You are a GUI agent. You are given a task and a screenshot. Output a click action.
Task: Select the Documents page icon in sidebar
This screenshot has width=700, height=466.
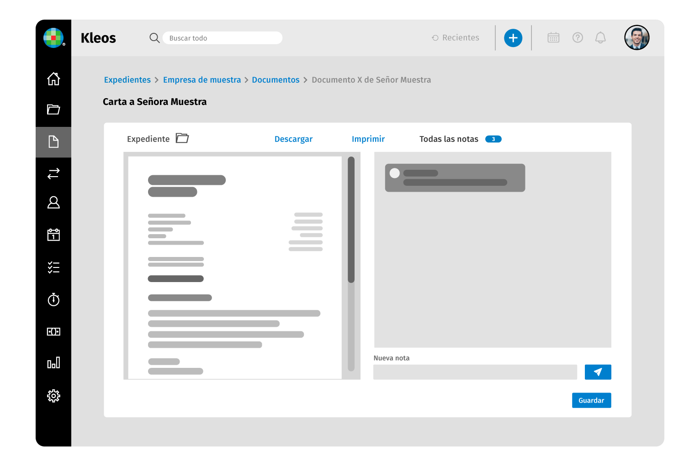point(53,142)
